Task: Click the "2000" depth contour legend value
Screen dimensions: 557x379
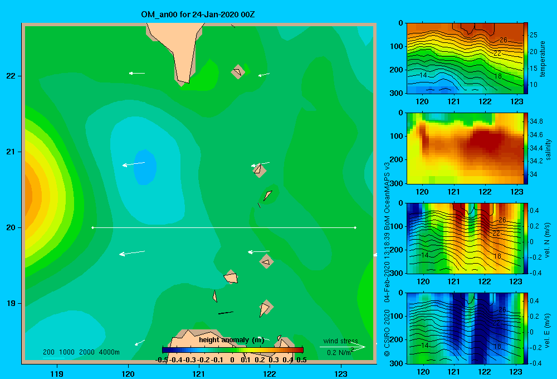Action: point(87,352)
